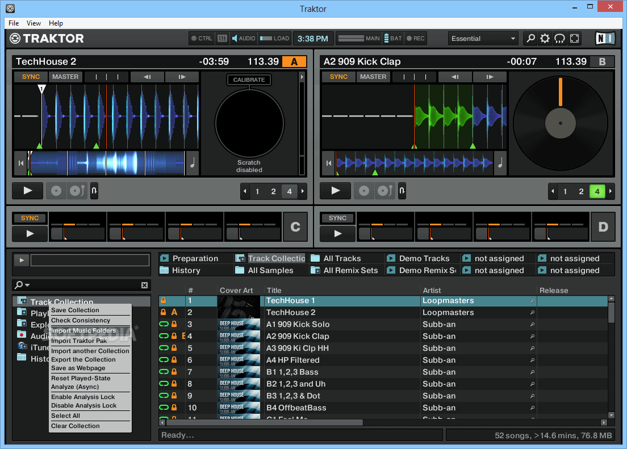627x449 pixels.
Task: Click Deck A skip-to-start icon
Action: (21, 163)
